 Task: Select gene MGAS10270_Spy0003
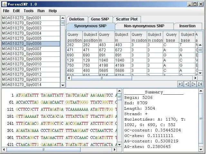pyautogui.click(x=31, y=28)
